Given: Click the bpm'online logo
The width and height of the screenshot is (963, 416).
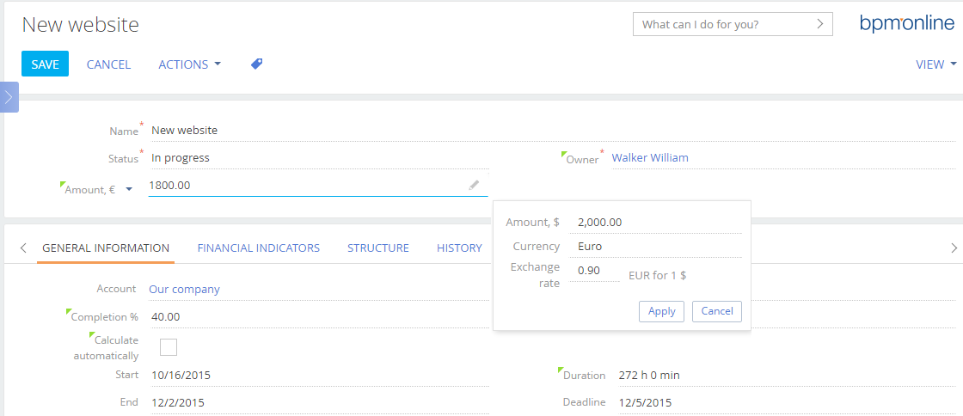Looking at the screenshot, I should (906, 24).
